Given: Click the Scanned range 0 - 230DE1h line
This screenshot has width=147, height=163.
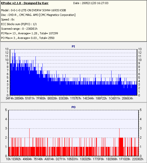Looking at the screenshot, I should click(x=19, y=29).
